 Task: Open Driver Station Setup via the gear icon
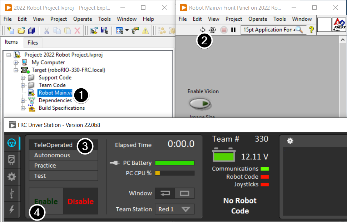coord(12,177)
